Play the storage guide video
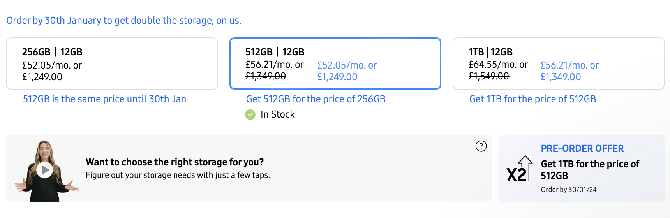This screenshot has height=218, width=670. 45,170
